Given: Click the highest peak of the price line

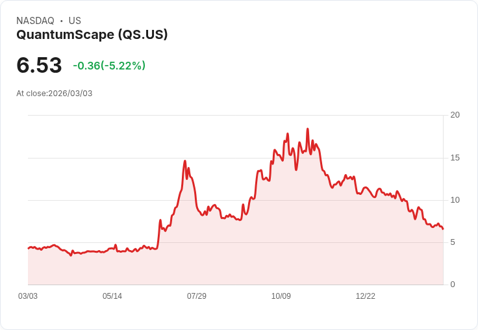Looking at the screenshot, I should coord(308,129).
